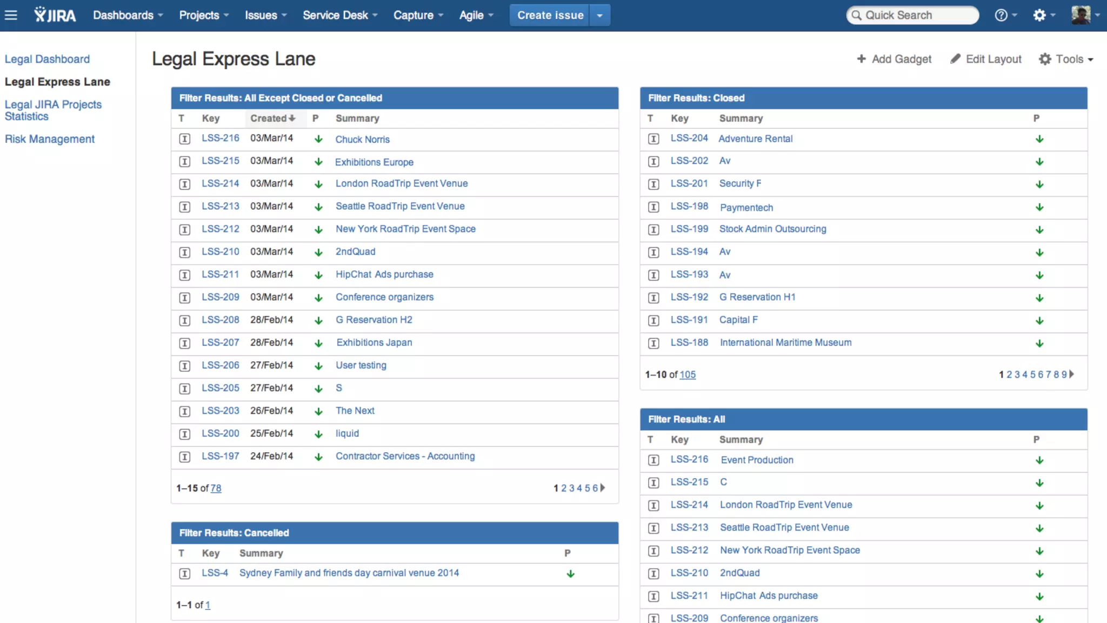The height and width of the screenshot is (623, 1107).
Task: Open the help question mark menu
Action: tap(1001, 15)
